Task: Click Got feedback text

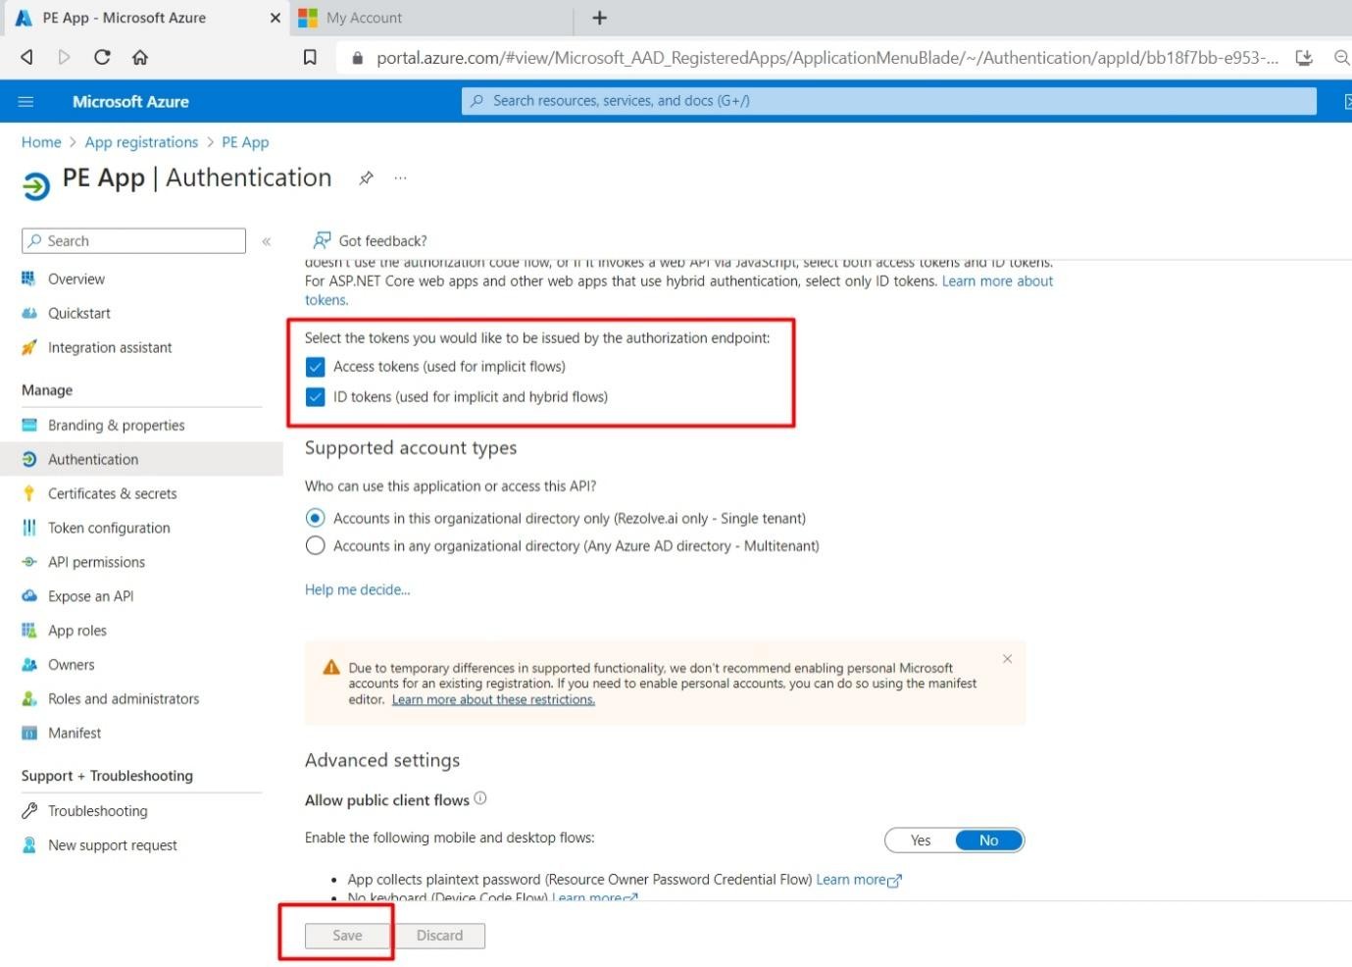Action: 382,241
